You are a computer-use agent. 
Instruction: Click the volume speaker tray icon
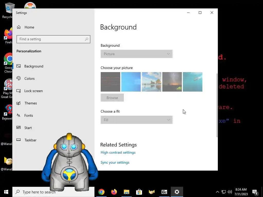coord(230,192)
